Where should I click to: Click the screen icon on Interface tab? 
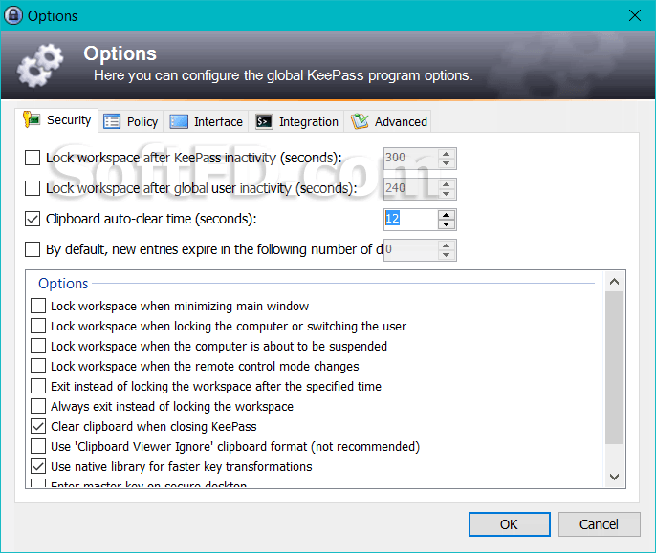click(179, 121)
